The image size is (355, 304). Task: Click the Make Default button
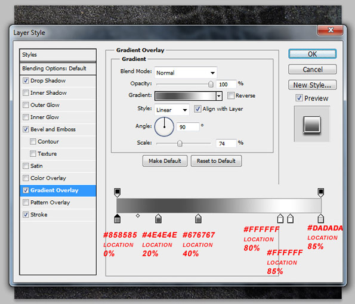pos(165,161)
